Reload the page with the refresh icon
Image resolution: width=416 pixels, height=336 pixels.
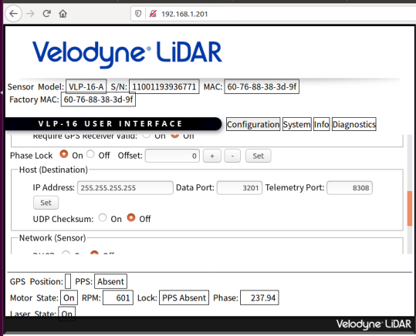(47, 14)
